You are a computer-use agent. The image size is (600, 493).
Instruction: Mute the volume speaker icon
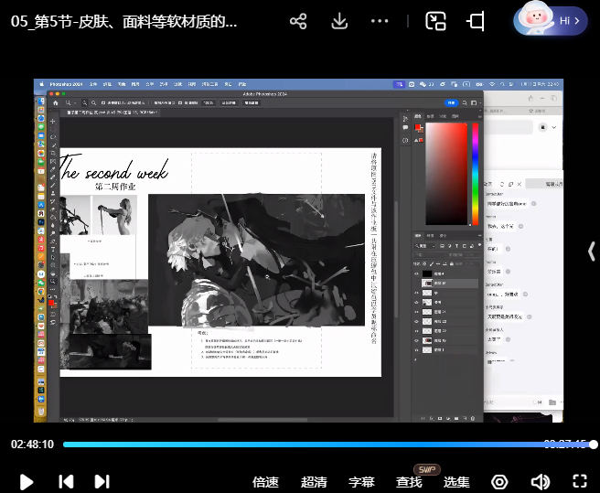(x=541, y=481)
